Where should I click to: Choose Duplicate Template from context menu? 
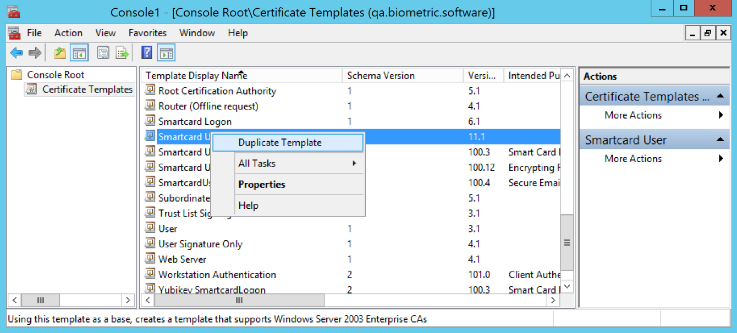pyautogui.click(x=279, y=142)
